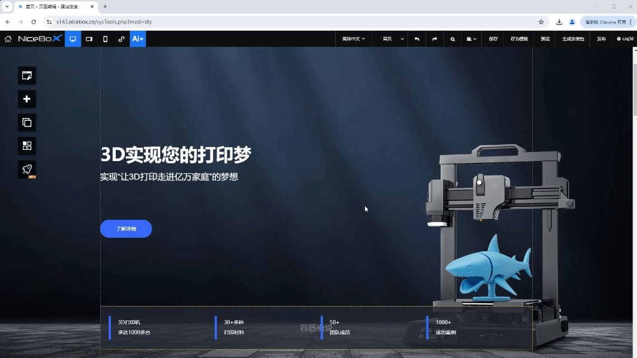This screenshot has height=358, width=637.
Task: Select the 首页 - 页面编辑 browser tab
Action: coord(50,7)
